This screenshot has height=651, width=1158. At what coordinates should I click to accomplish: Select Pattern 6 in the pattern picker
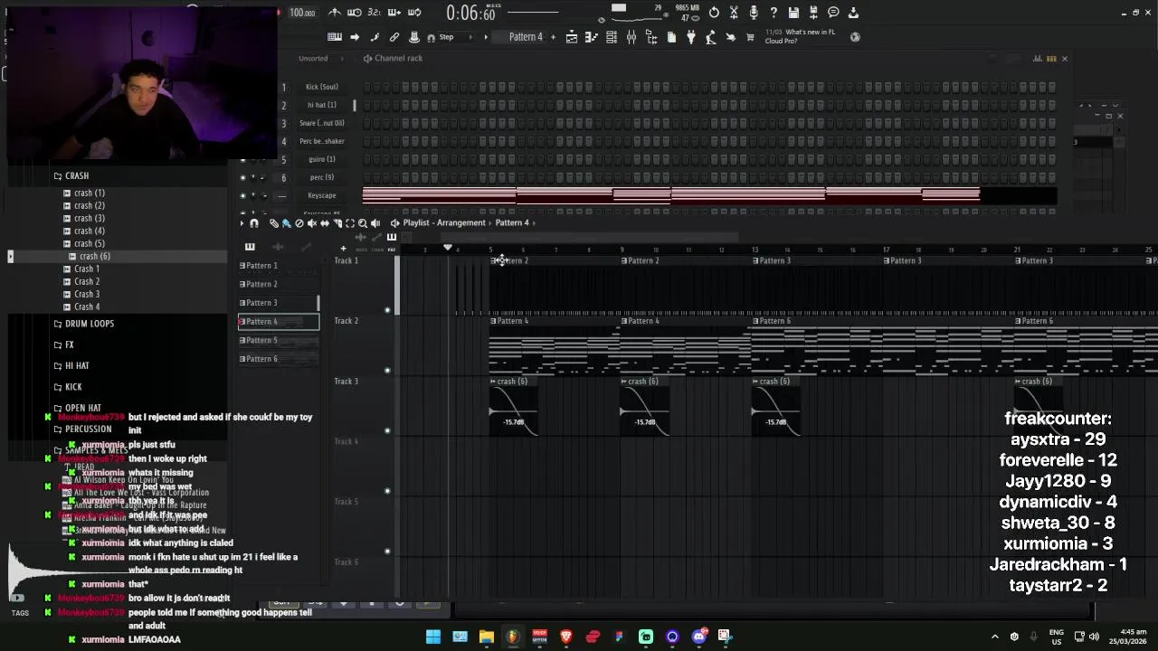(x=279, y=359)
